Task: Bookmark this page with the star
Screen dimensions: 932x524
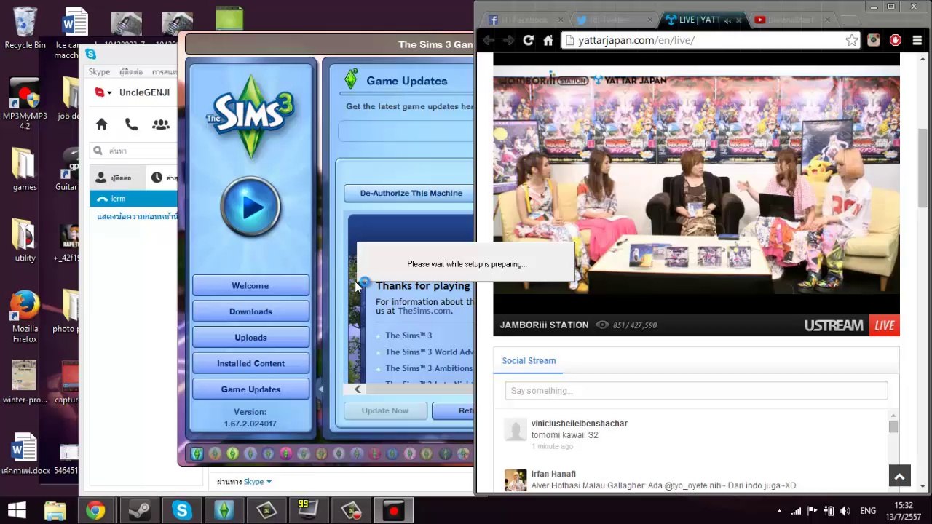Action: tap(851, 40)
